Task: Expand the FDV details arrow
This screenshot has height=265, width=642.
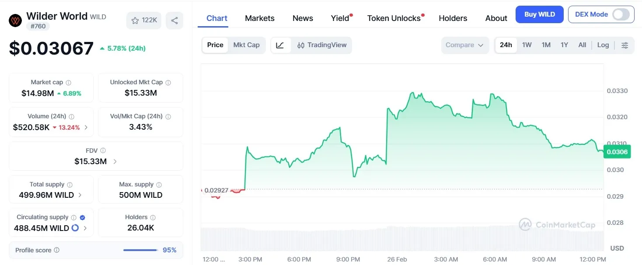Action: point(114,161)
